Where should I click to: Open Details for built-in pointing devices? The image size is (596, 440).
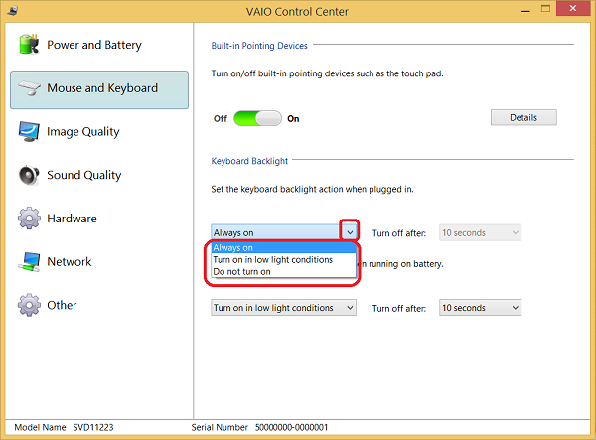click(523, 117)
